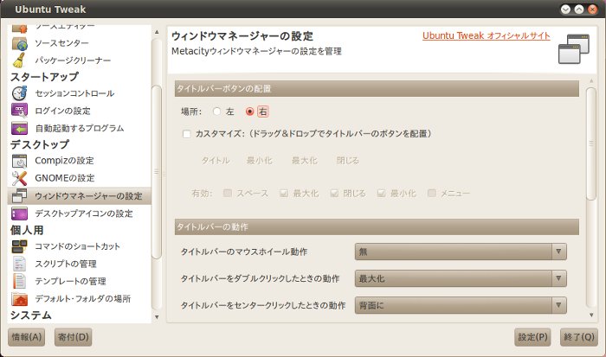Click the パッケージクリーナー broom icon
The image size is (606, 357).
coord(20,60)
